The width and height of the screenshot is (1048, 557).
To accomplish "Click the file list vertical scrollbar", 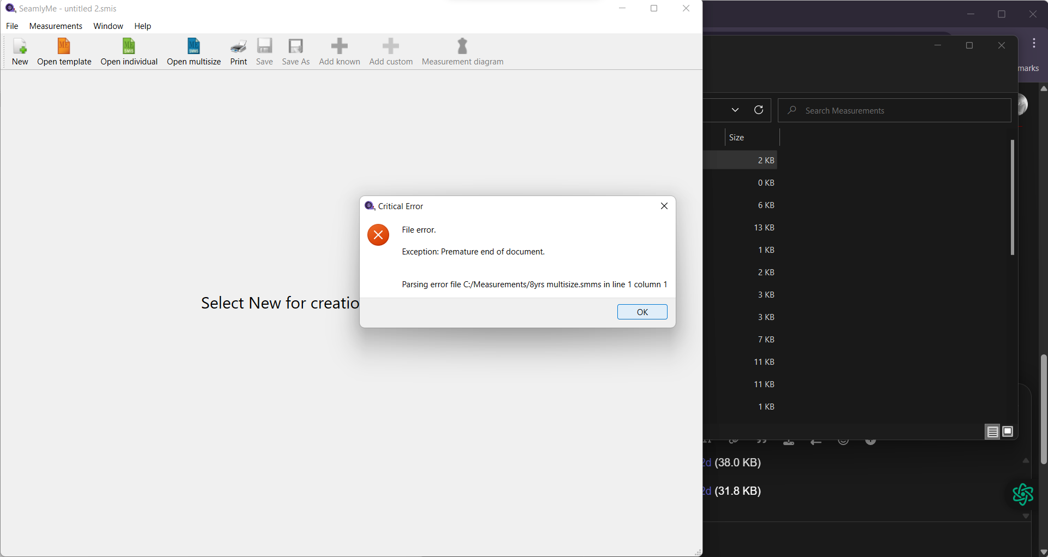I will click(x=1012, y=197).
